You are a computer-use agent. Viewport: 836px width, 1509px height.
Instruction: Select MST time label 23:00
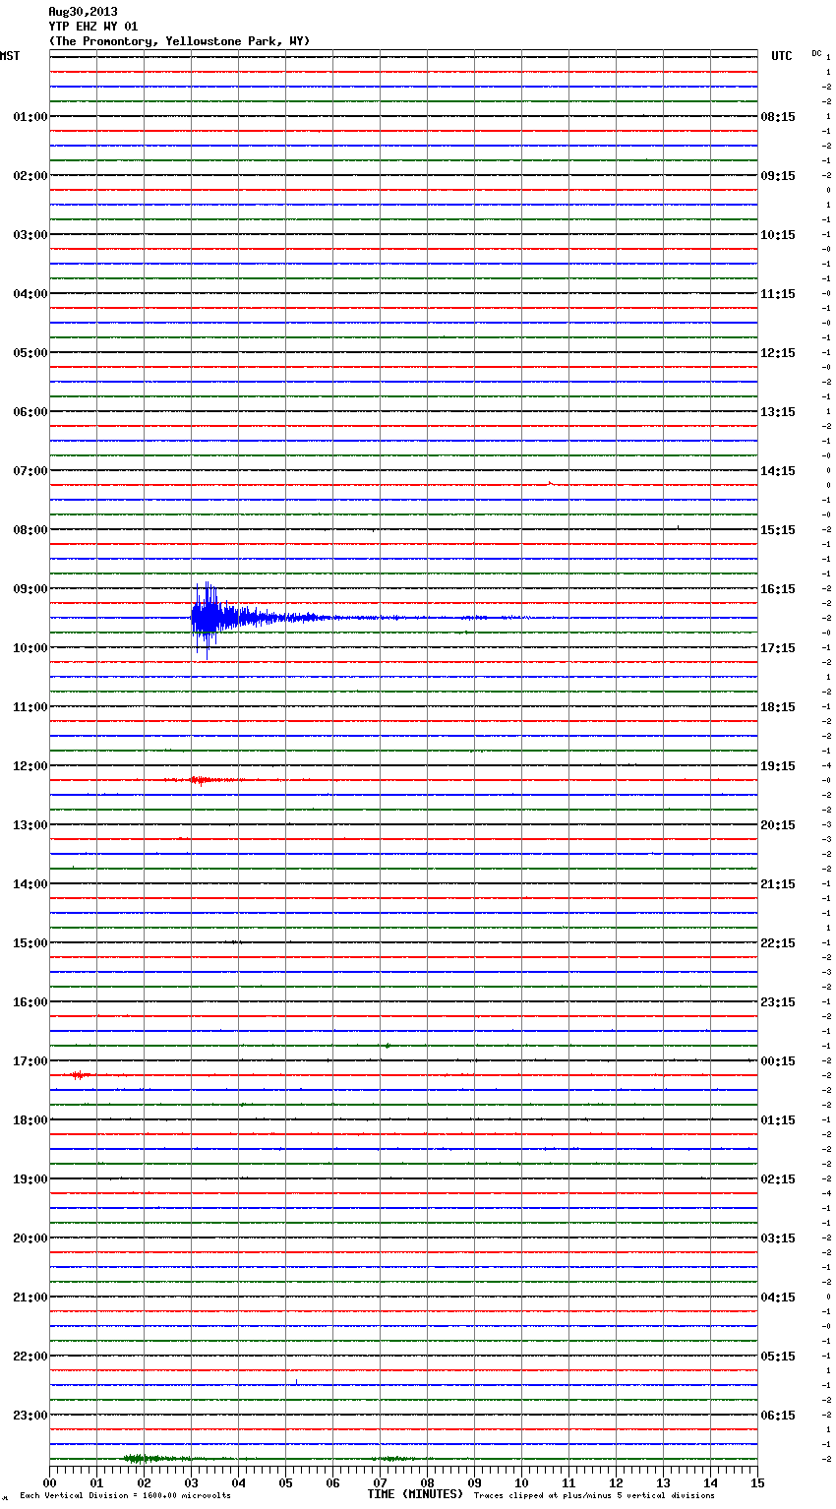30,1416
